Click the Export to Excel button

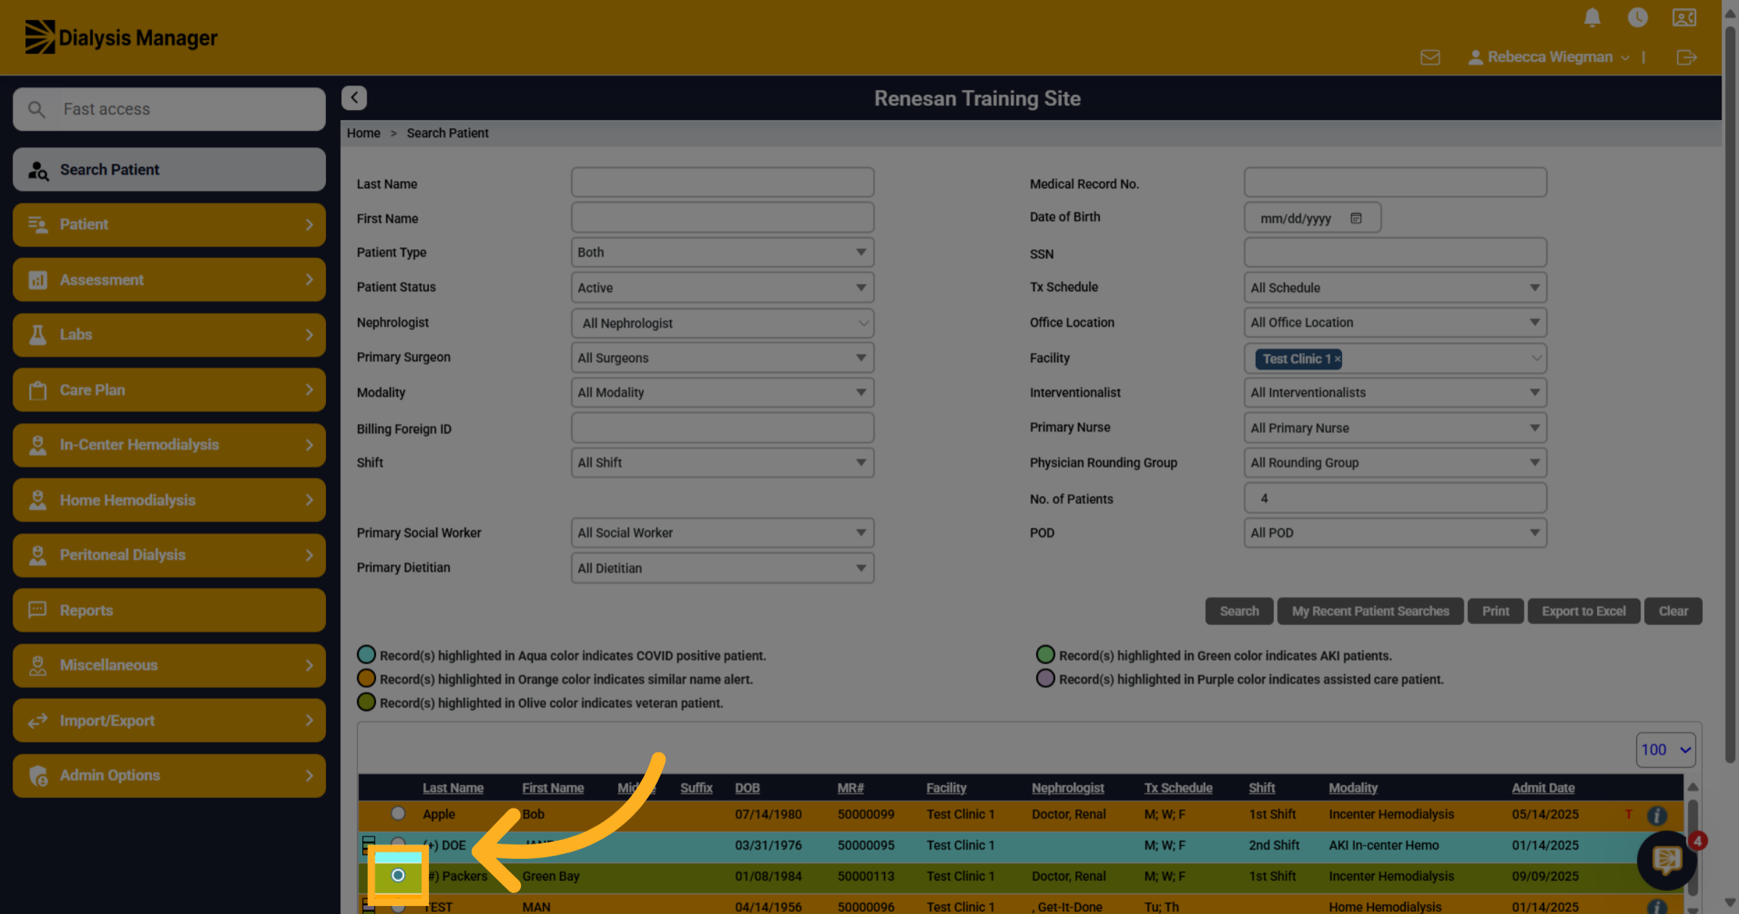tap(1583, 611)
